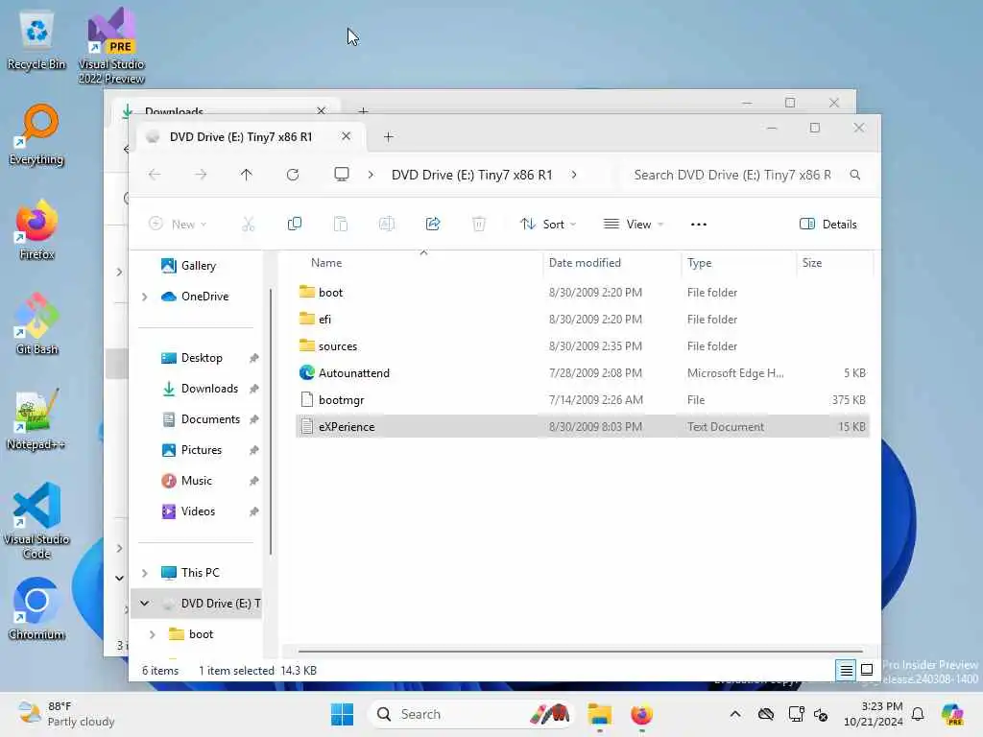This screenshot has height=737, width=983.
Task: Click the chevron after DVD Drive in address bar
Action: (574, 175)
